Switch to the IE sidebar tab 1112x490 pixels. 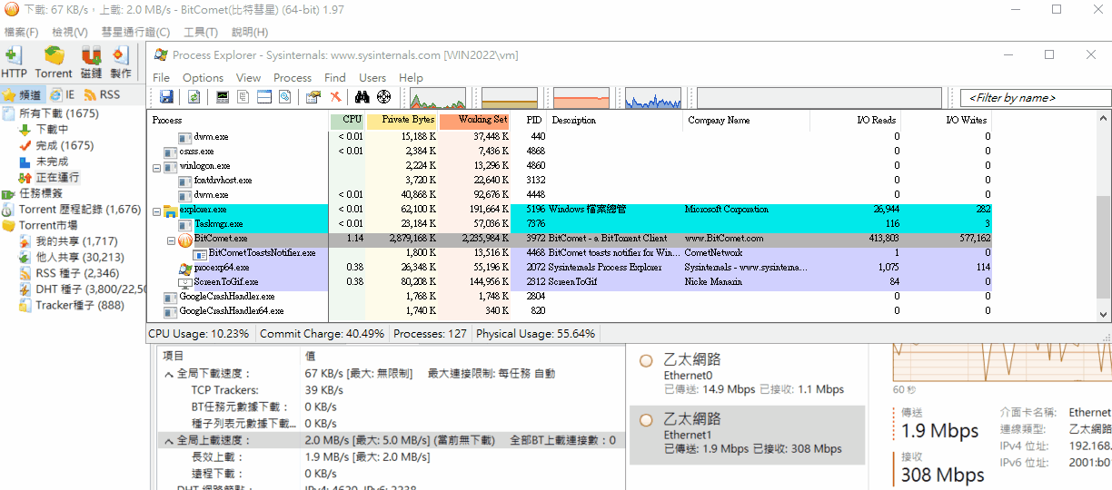(x=63, y=94)
